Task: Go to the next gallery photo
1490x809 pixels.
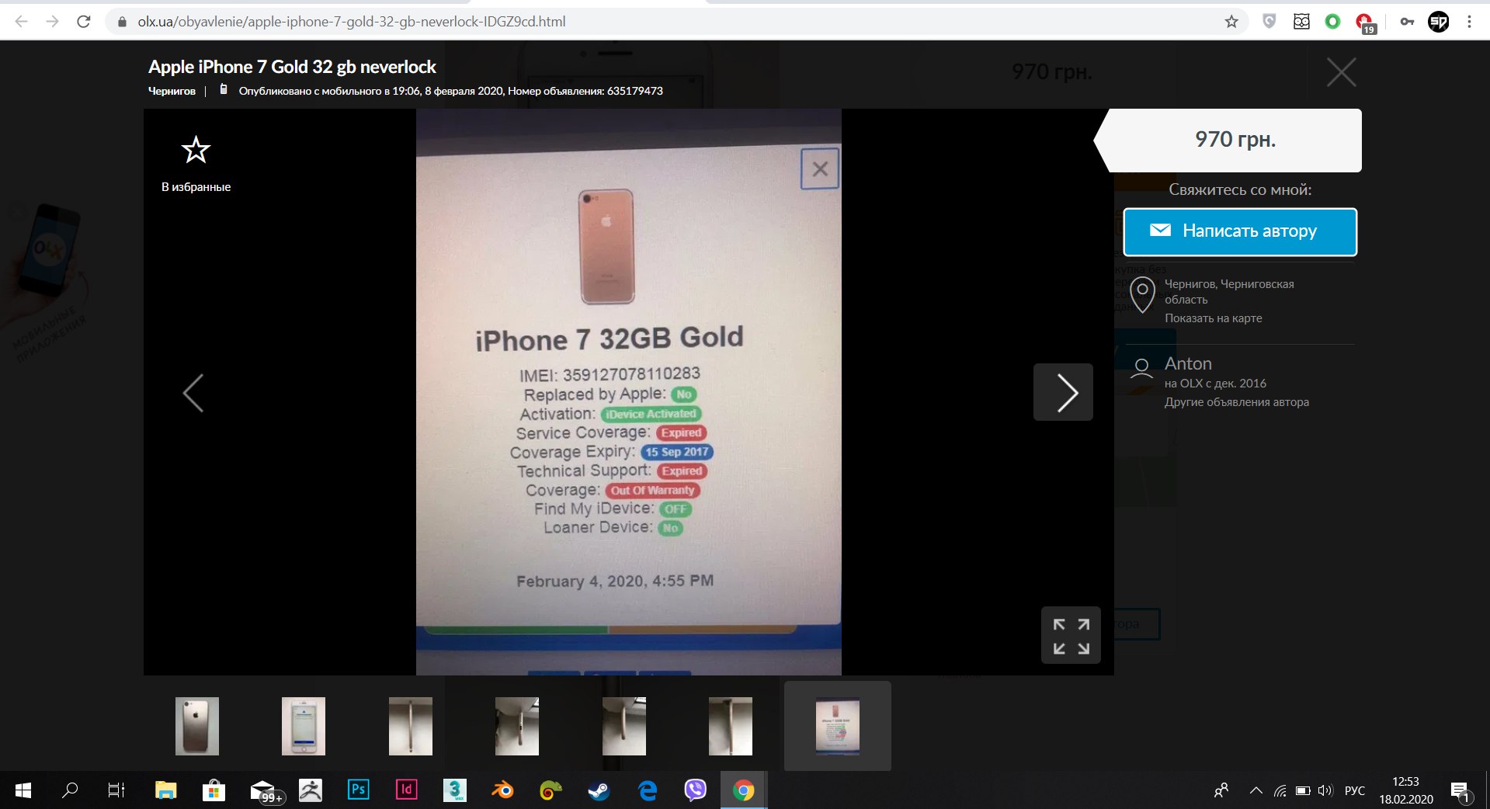Action: [1063, 392]
